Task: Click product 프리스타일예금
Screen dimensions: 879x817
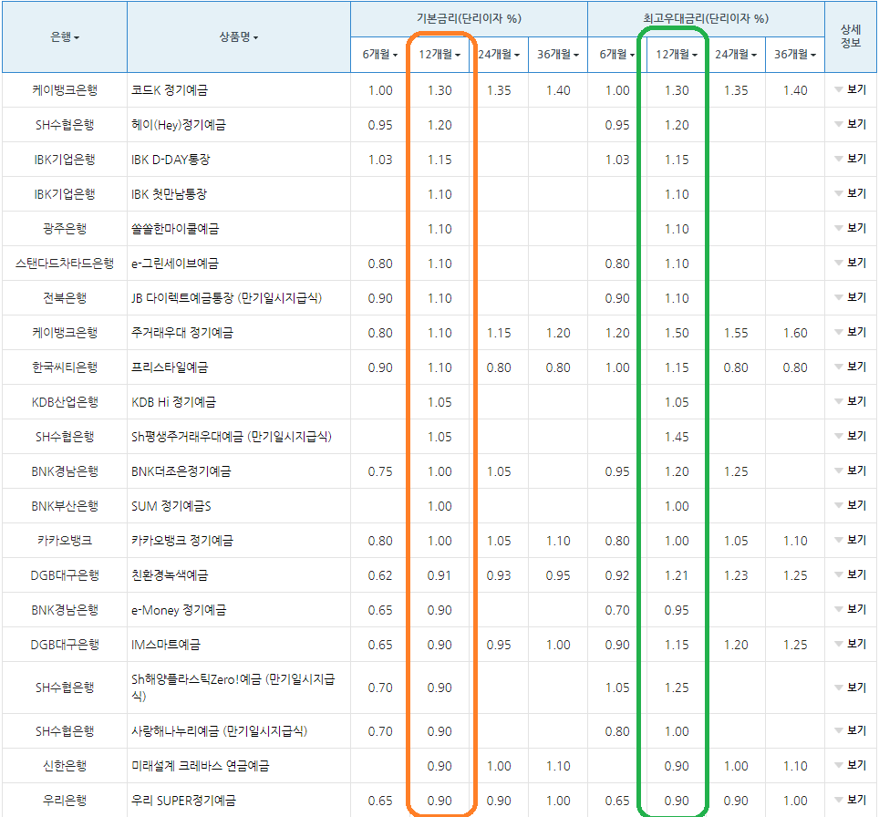Action: [170, 367]
